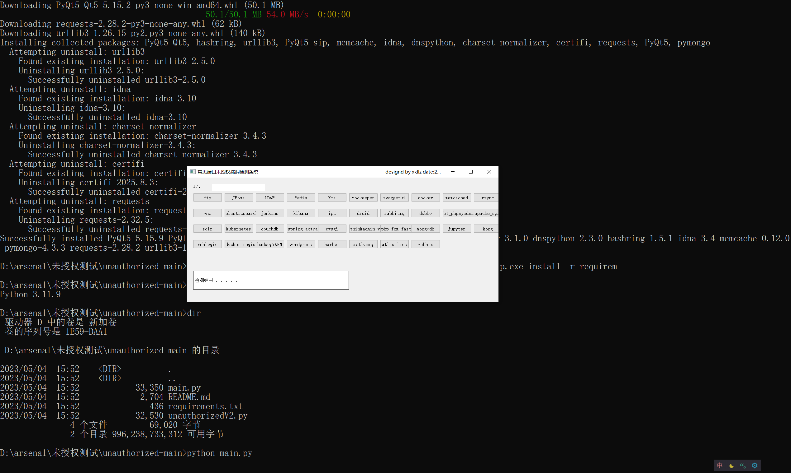The height and width of the screenshot is (473, 791).
Task: Click inside the IP input field
Action: (x=238, y=188)
